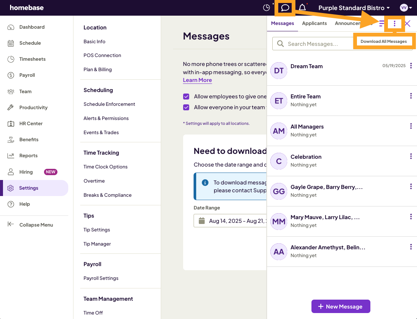Viewport: 417px width, 319px height.
Task: Follow the Learn More link
Action: pos(197,80)
